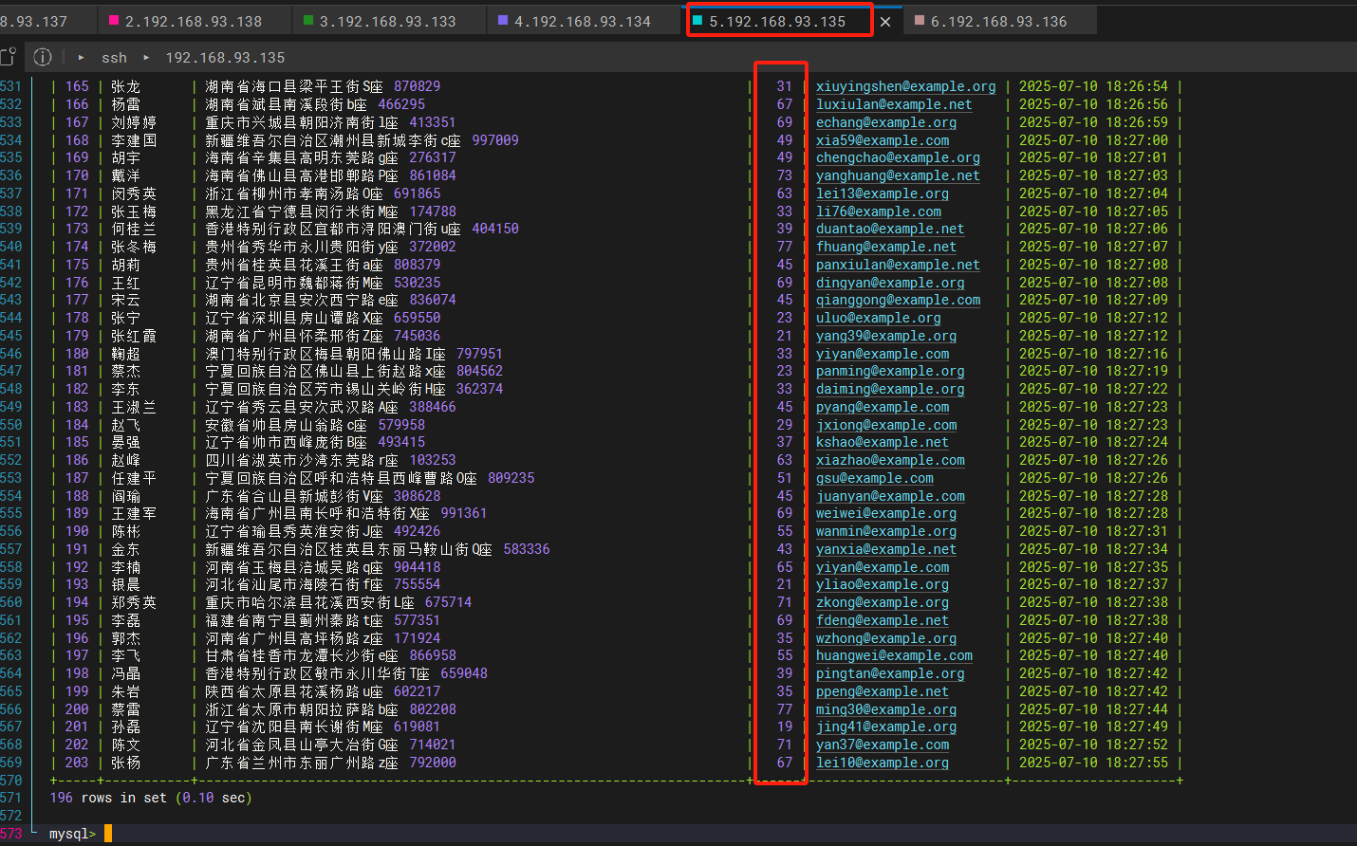The image size is (1357, 846).
Task: Select wanmin@example.org email link
Action: coord(886,531)
